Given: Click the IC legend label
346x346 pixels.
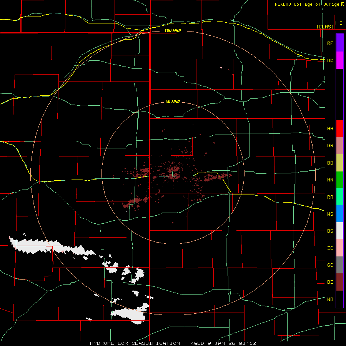Looking at the screenshot, I should point(330,248).
